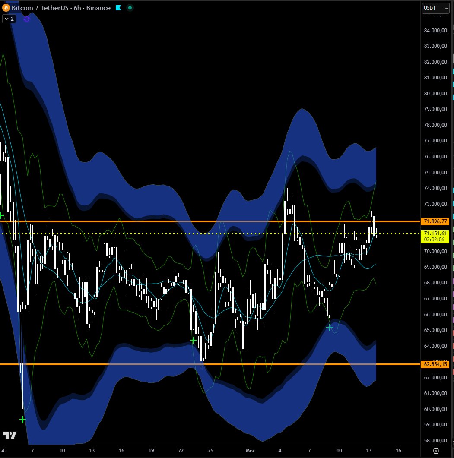Click the 66.000,00 price axis label

(435, 314)
